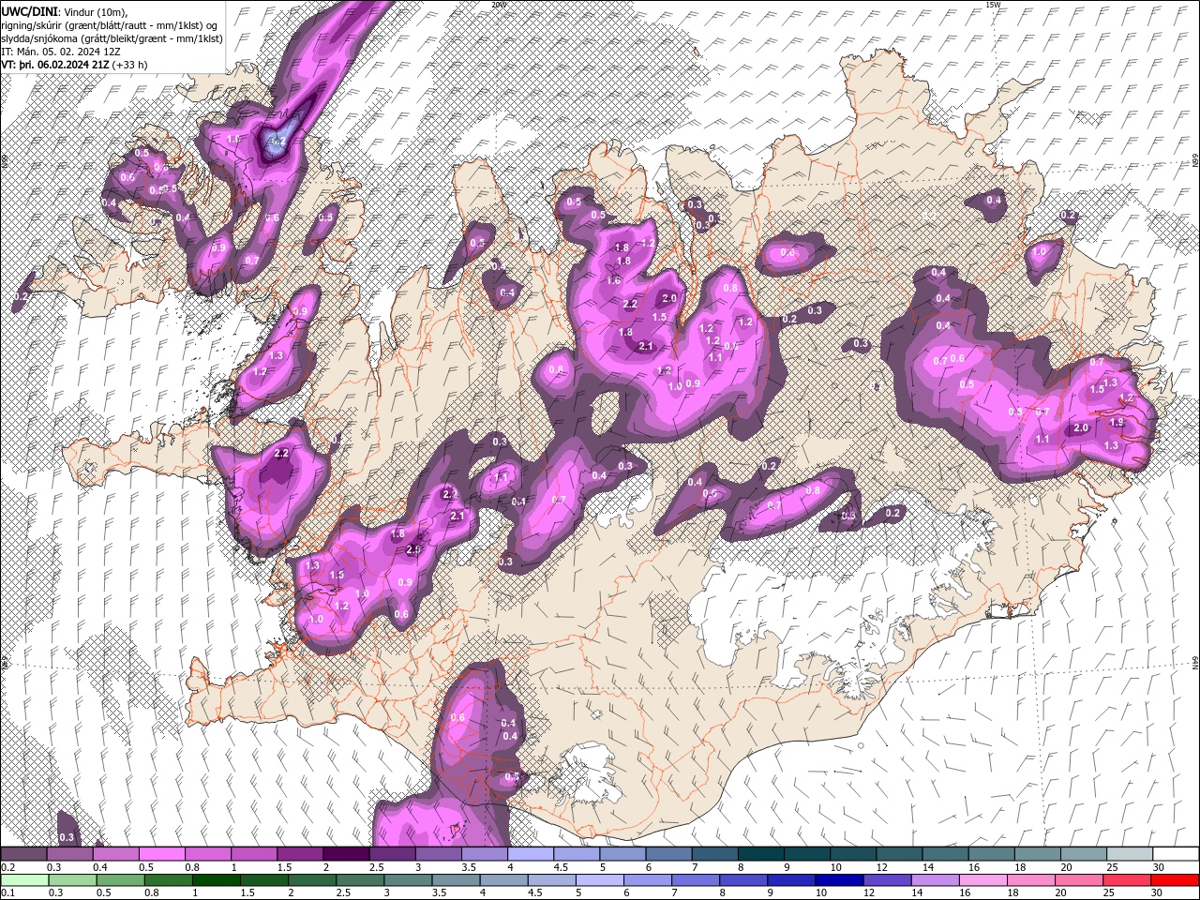Pick the bright pink 0.5 swatch in snow legend
This screenshot has height=900, width=1200.
pyautogui.click(x=161, y=854)
